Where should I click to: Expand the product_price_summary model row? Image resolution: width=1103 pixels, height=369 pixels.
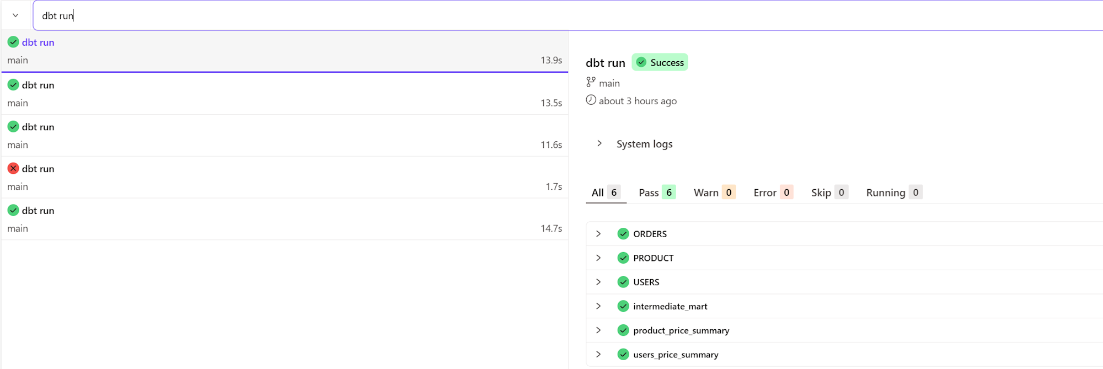pyautogui.click(x=598, y=330)
